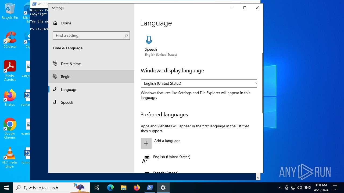Open Speech settings in sidebar
The height and width of the screenshot is (193, 344).
click(91, 102)
